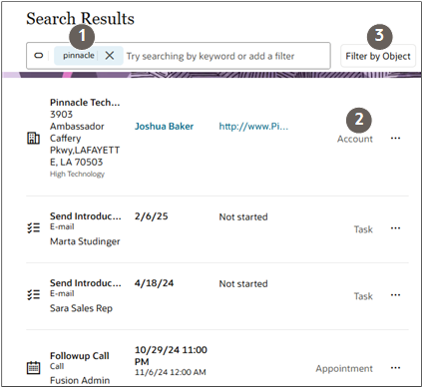Image resolution: width=423 pixels, height=388 pixels.
Task: Select the pinnacle filter chip
Action: pos(79,56)
